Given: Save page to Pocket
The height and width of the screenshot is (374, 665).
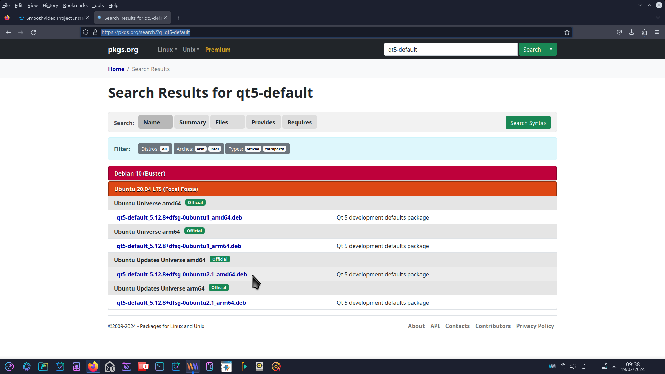Looking at the screenshot, I should pos(619,32).
